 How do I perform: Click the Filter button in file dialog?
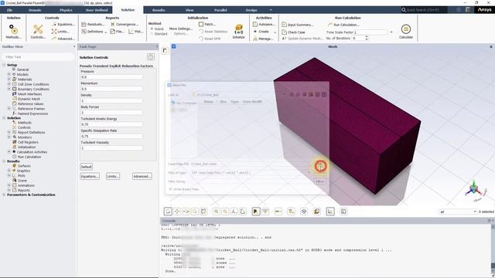click(319, 181)
